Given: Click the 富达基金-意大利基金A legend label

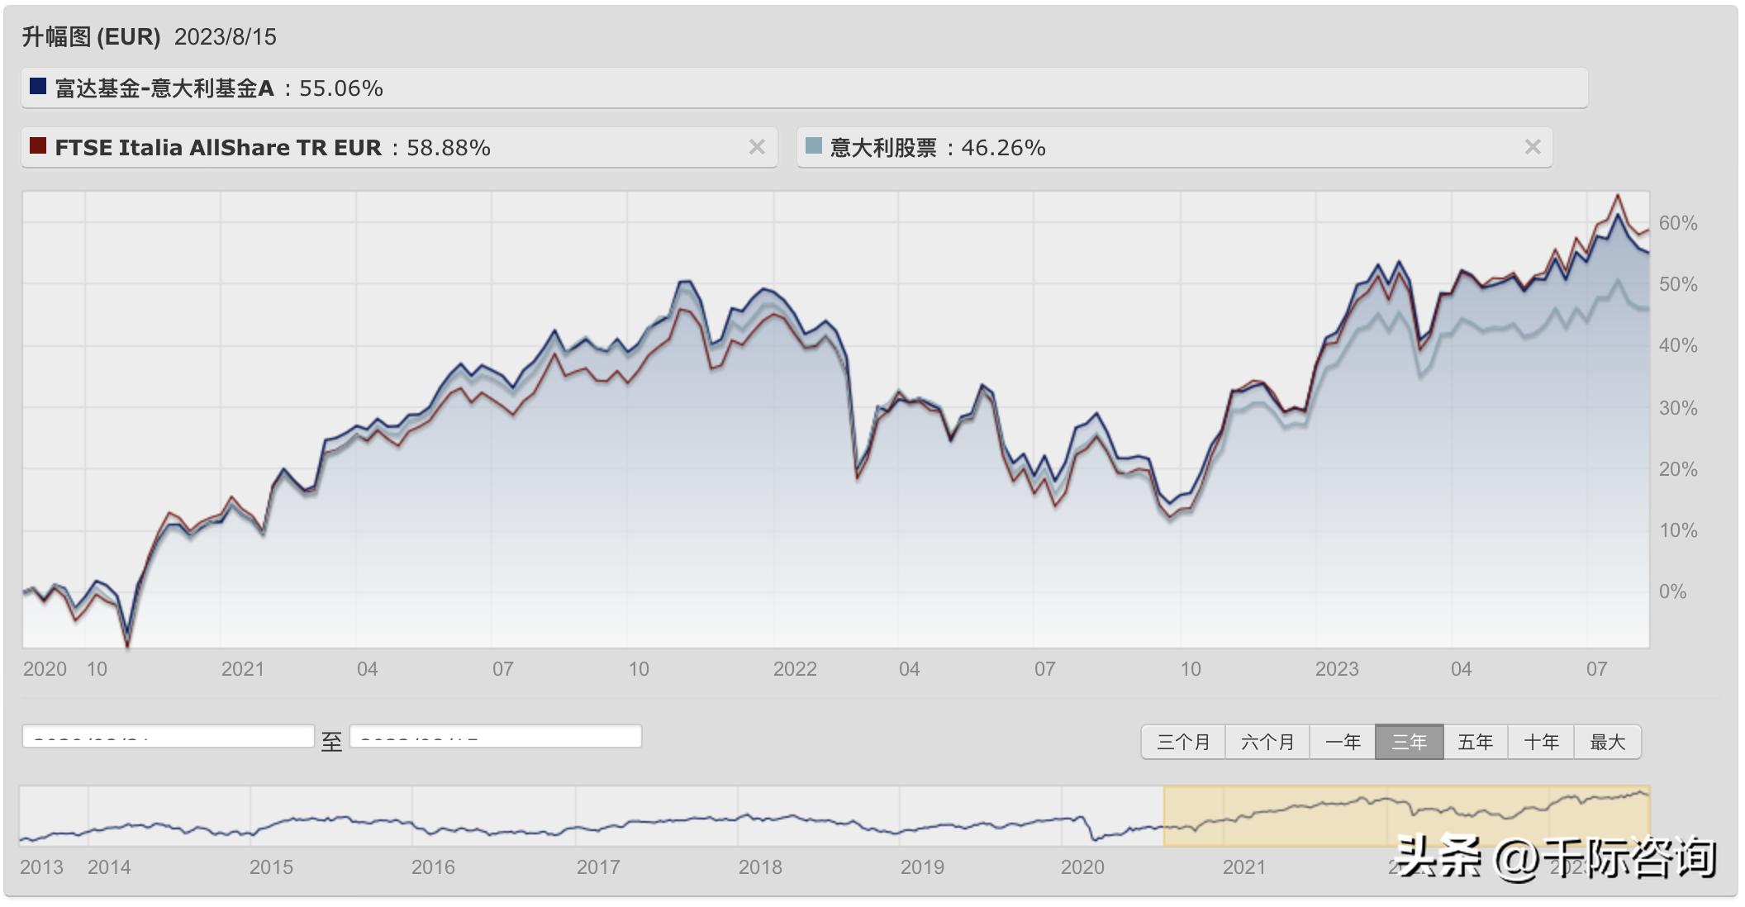Looking at the screenshot, I should point(164,88).
